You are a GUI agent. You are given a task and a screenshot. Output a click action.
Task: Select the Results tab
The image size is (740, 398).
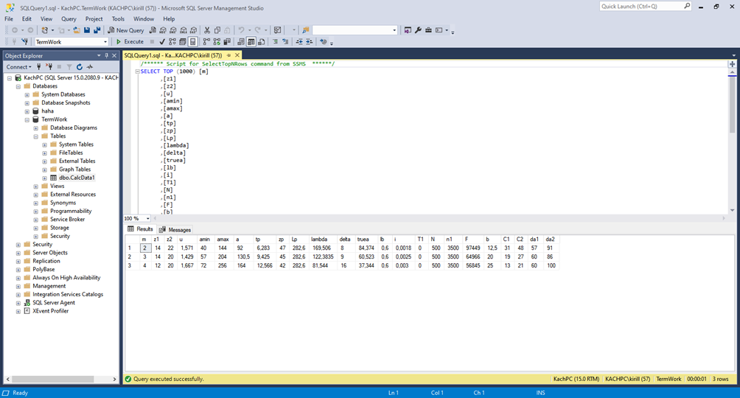140,229
